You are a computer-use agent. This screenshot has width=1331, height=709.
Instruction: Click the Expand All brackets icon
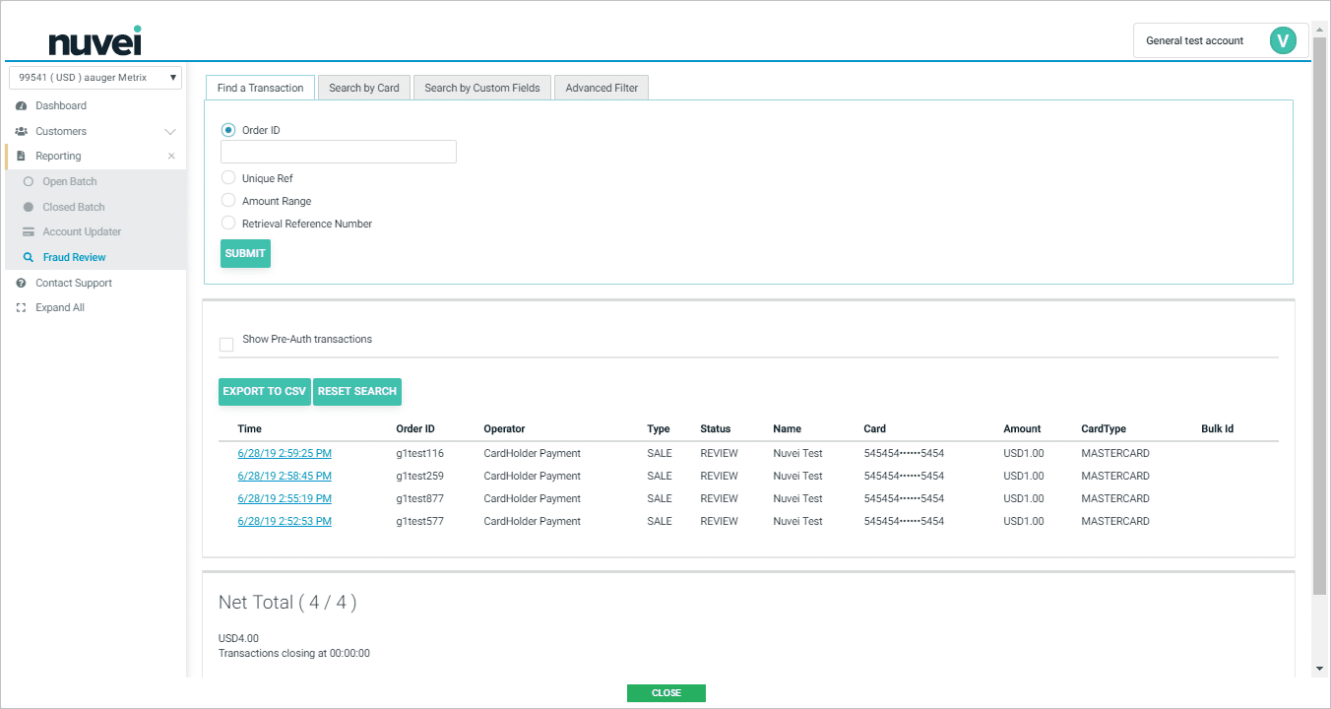21,307
